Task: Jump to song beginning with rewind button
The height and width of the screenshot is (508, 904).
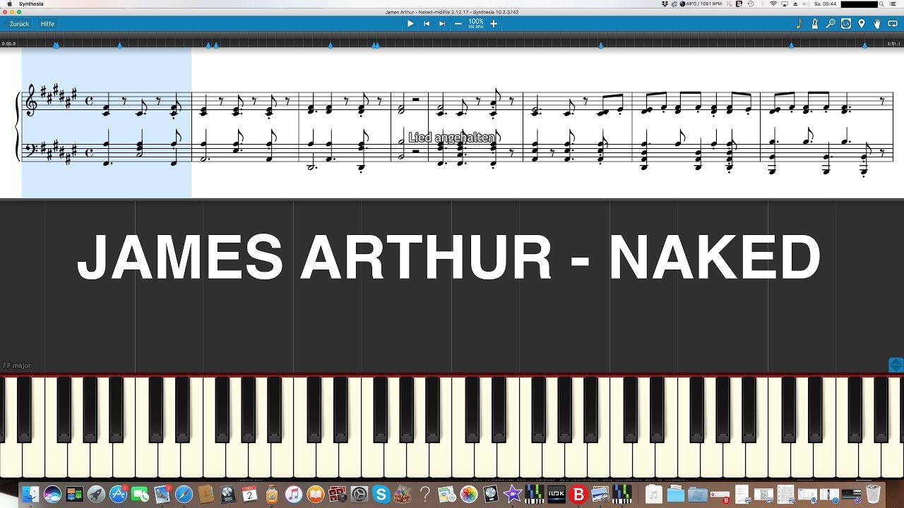Action: [427, 23]
